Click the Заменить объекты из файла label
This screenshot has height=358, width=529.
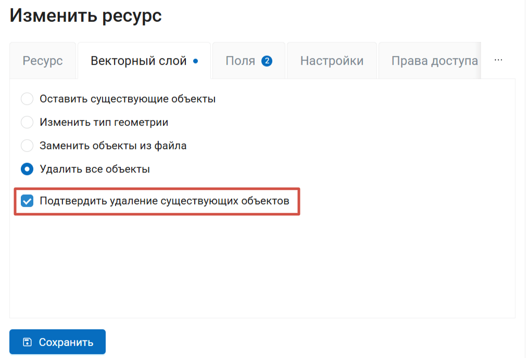113,146
